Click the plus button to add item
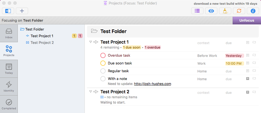The height and width of the screenshot is (113, 261). pyautogui.click(x=22, y=11)
